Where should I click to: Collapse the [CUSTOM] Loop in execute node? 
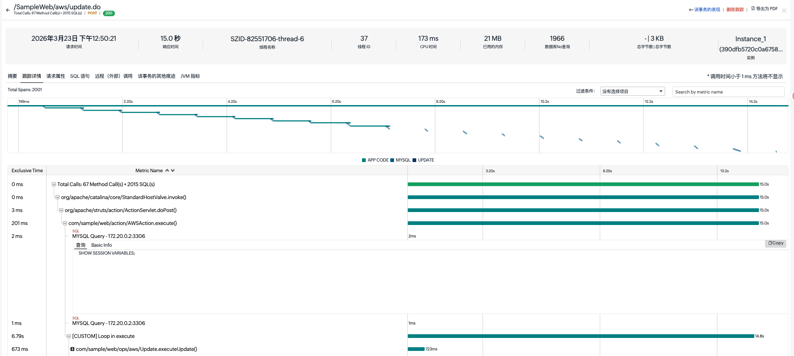(x=69, y=336)
